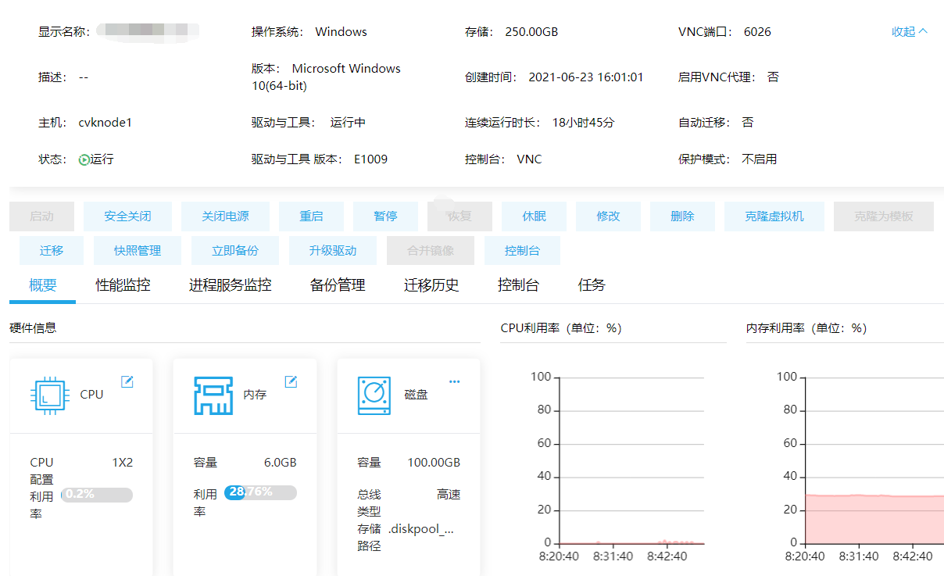Click the disk bus type value 高速

point(449,495)
